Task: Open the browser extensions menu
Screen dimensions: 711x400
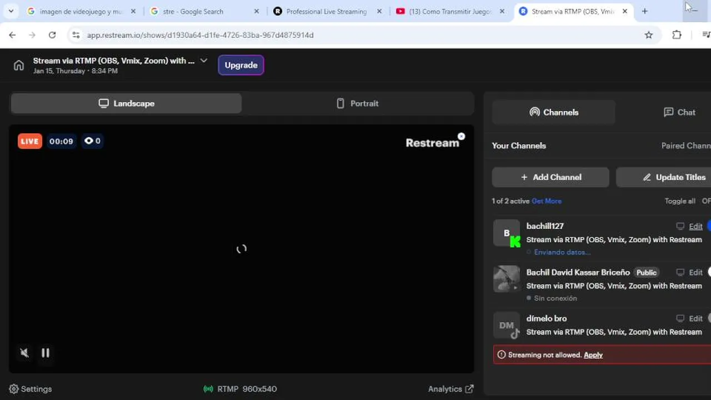Action: [x=677, y=35]
